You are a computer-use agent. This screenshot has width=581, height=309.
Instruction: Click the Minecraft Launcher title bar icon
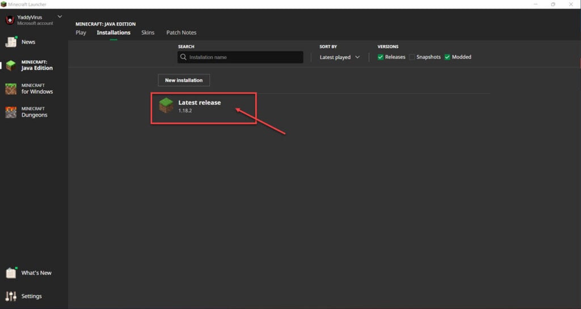coord(3,4)
